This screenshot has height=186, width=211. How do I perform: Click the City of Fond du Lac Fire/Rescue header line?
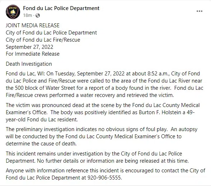[x=43, y=40]
